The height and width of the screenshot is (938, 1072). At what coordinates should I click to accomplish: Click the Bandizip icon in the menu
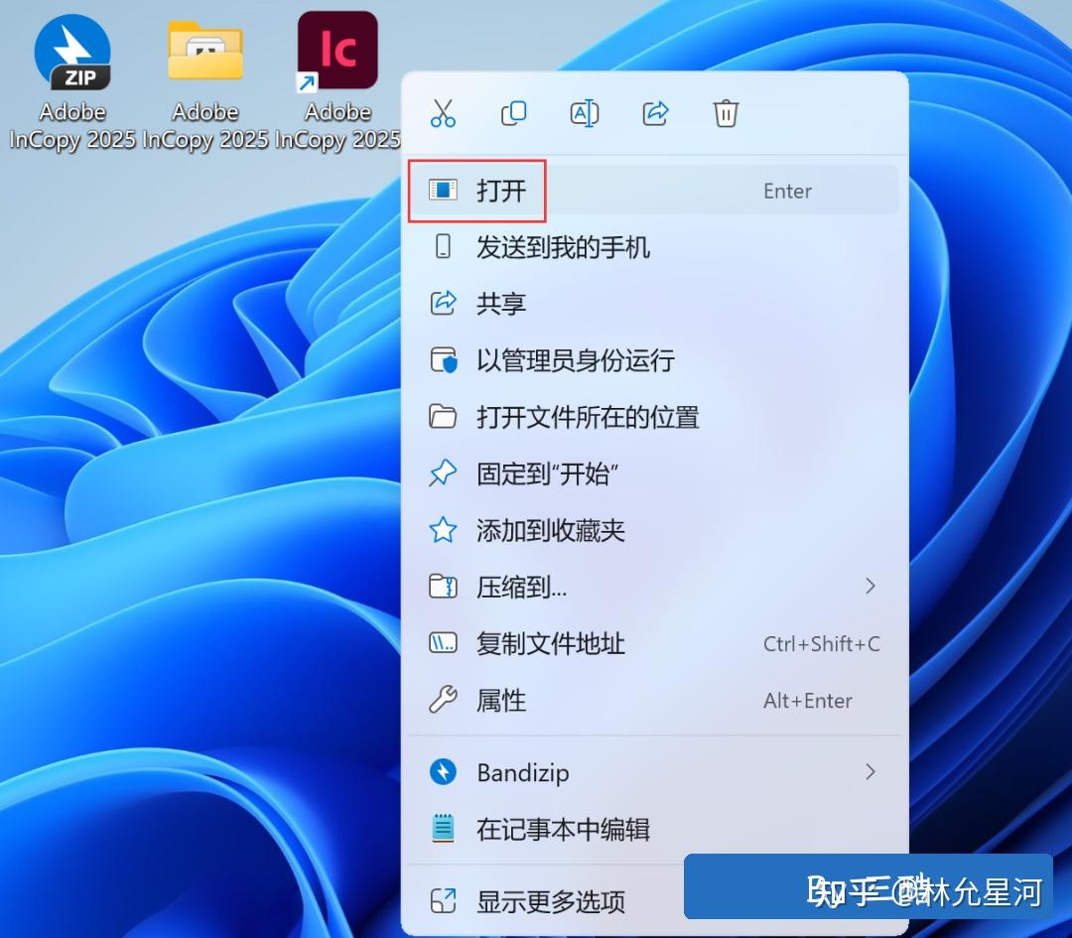click(x=446, y=772)
